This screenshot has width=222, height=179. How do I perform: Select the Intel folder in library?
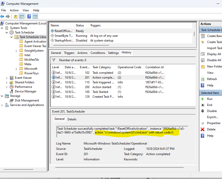pos(27,55)
